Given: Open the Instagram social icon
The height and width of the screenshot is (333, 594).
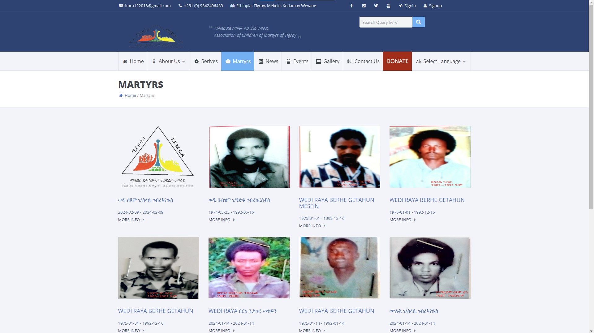Looking at the screenshot, I should click(x=364, y=6).
